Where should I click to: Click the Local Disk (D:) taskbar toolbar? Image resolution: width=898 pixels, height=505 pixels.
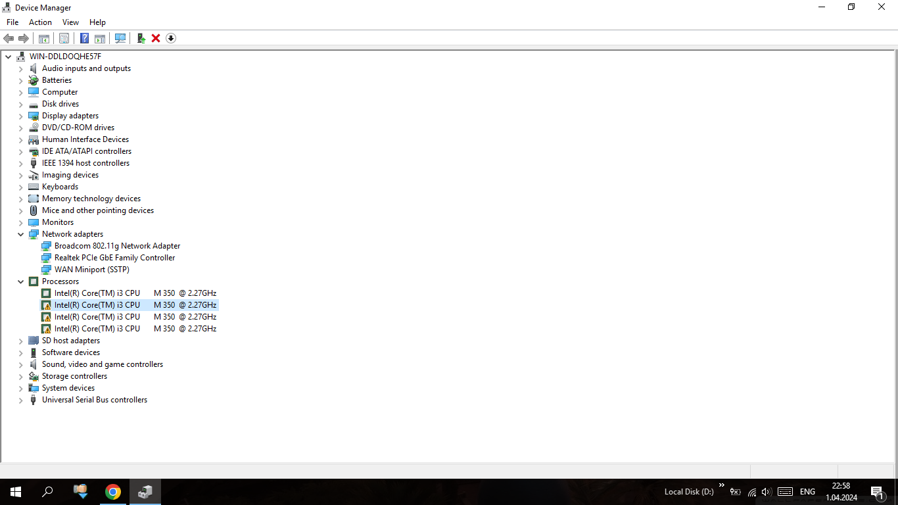[x=689, y=492]
